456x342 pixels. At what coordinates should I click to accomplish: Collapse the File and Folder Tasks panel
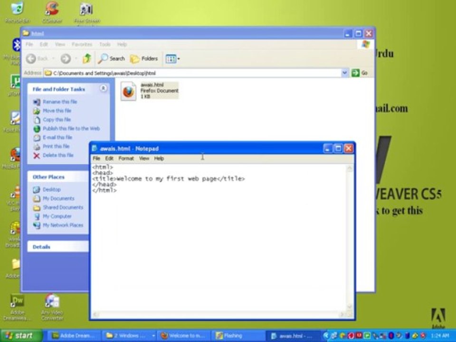click(x=103, y=88)
